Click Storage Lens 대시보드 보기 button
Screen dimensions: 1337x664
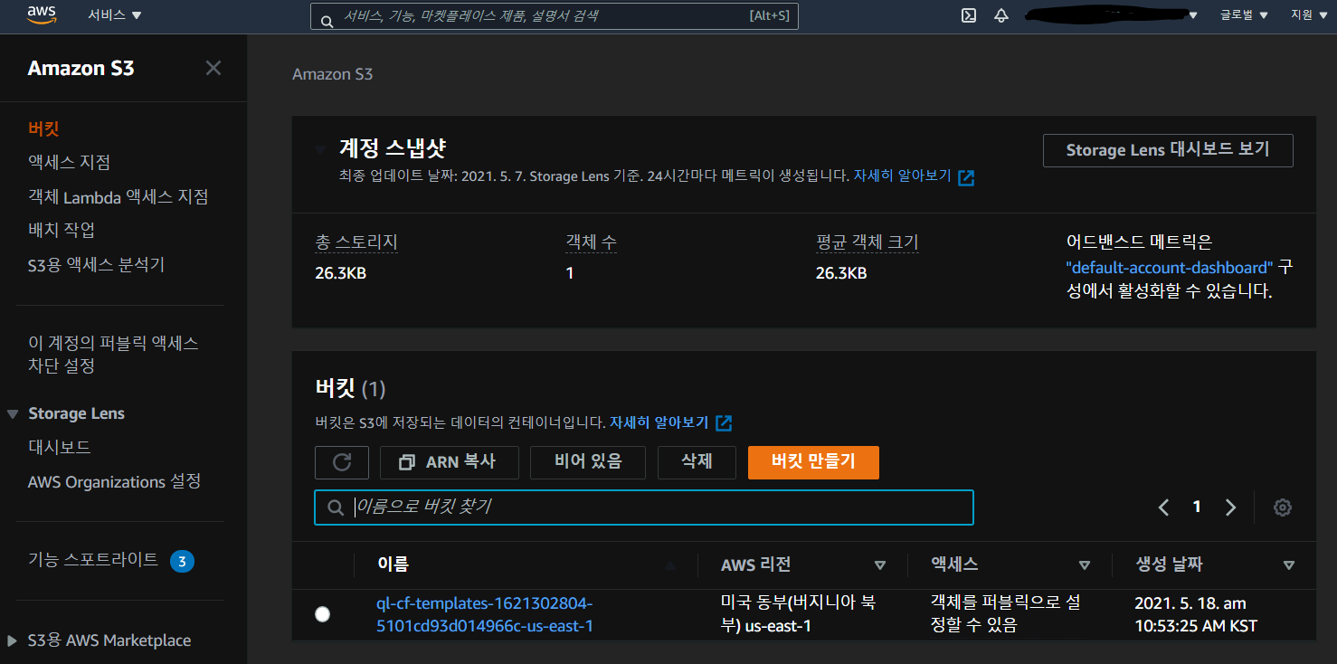pos(1168,150)
